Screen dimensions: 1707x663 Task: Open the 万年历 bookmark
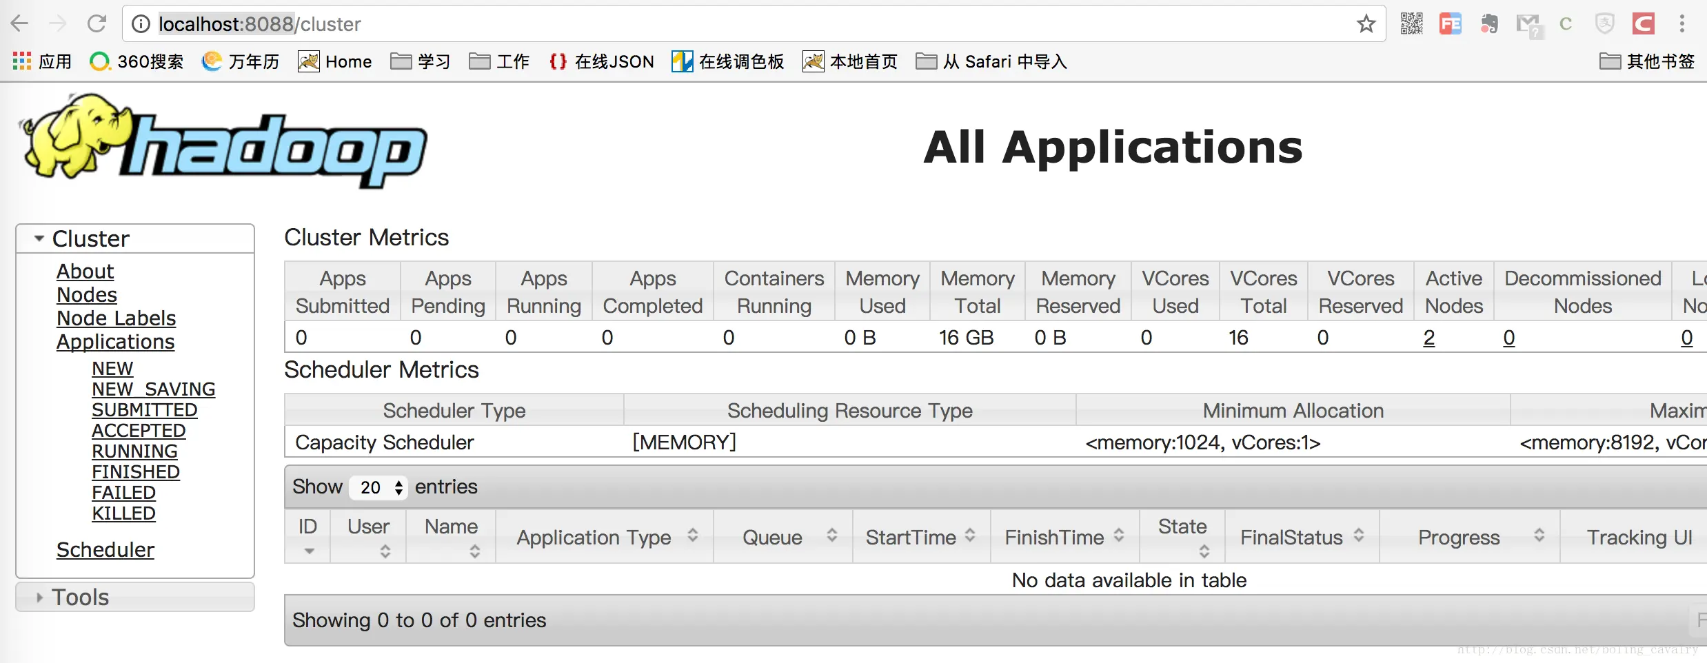point(241,61)
